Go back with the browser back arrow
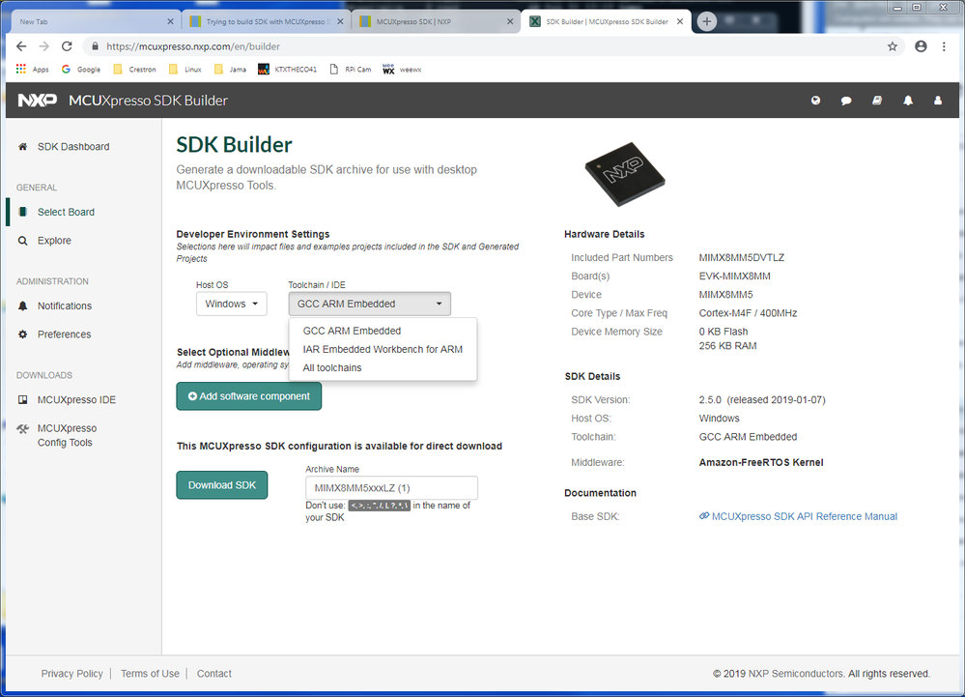This screenshot has height=697, width=965. [x=21, y=46]
